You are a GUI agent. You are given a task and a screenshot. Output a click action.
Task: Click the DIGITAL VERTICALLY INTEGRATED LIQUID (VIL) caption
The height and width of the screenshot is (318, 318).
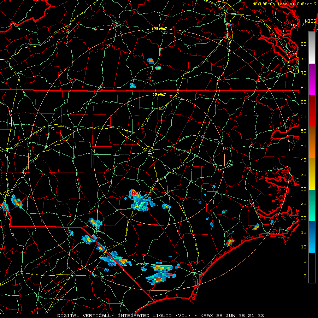pyautogui.click(x=124, y=316)
